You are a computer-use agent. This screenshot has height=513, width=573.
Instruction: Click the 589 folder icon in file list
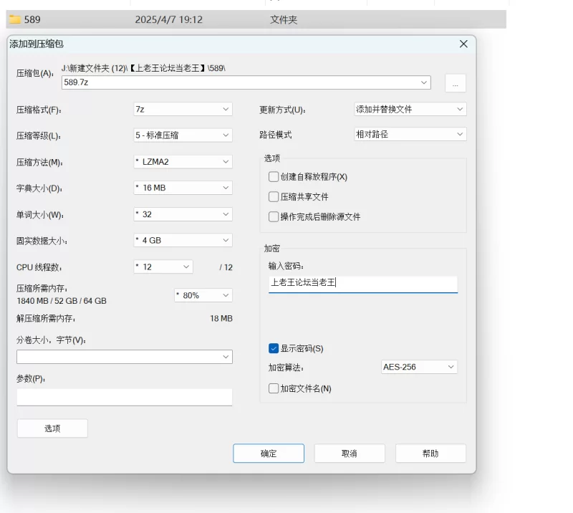pos(15,19)
